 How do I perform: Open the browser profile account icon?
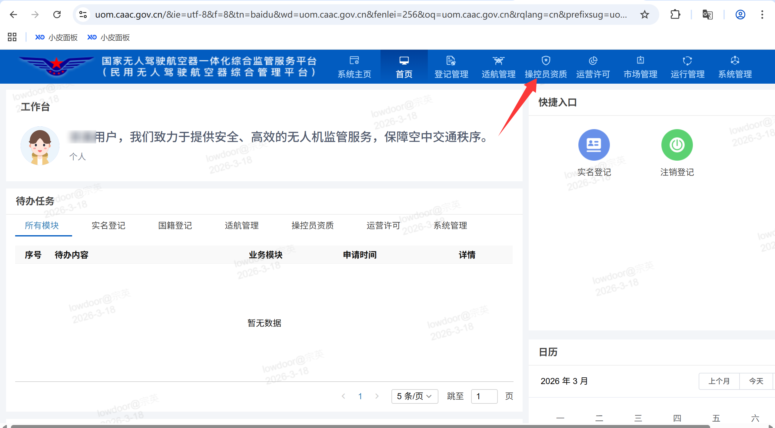(740, 14)
